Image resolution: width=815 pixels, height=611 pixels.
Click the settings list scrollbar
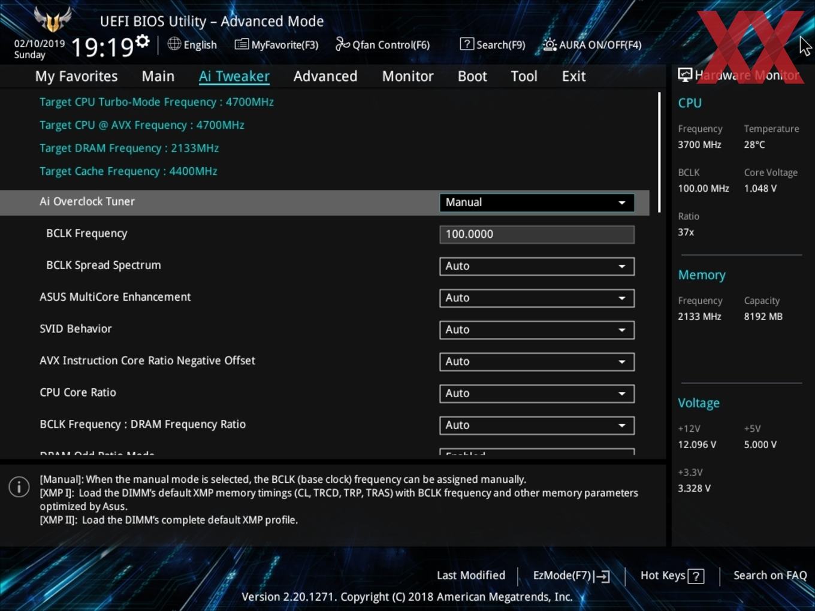(659, 152)
